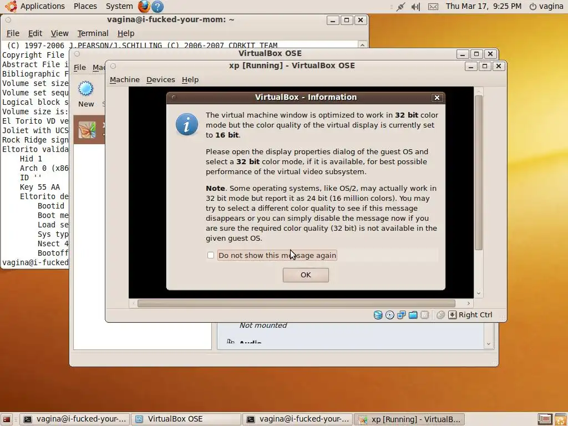Click shared folders icon in VM status bar
Screen dimensions: 568x426
click(x=413, y=315)
